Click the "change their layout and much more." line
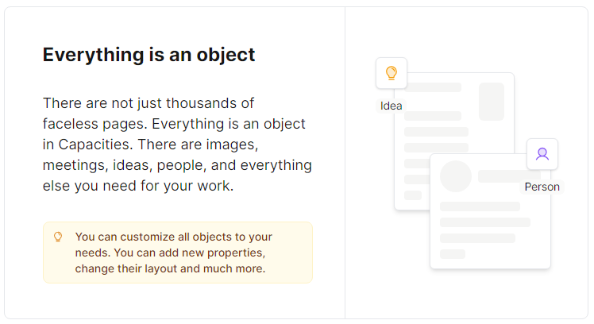This screenshot has width=594, height=324. (x=170, y=268)
